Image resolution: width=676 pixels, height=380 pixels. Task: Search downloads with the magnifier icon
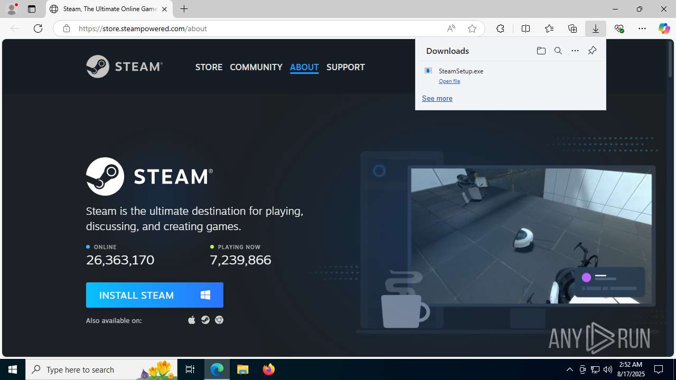[558, 51]
